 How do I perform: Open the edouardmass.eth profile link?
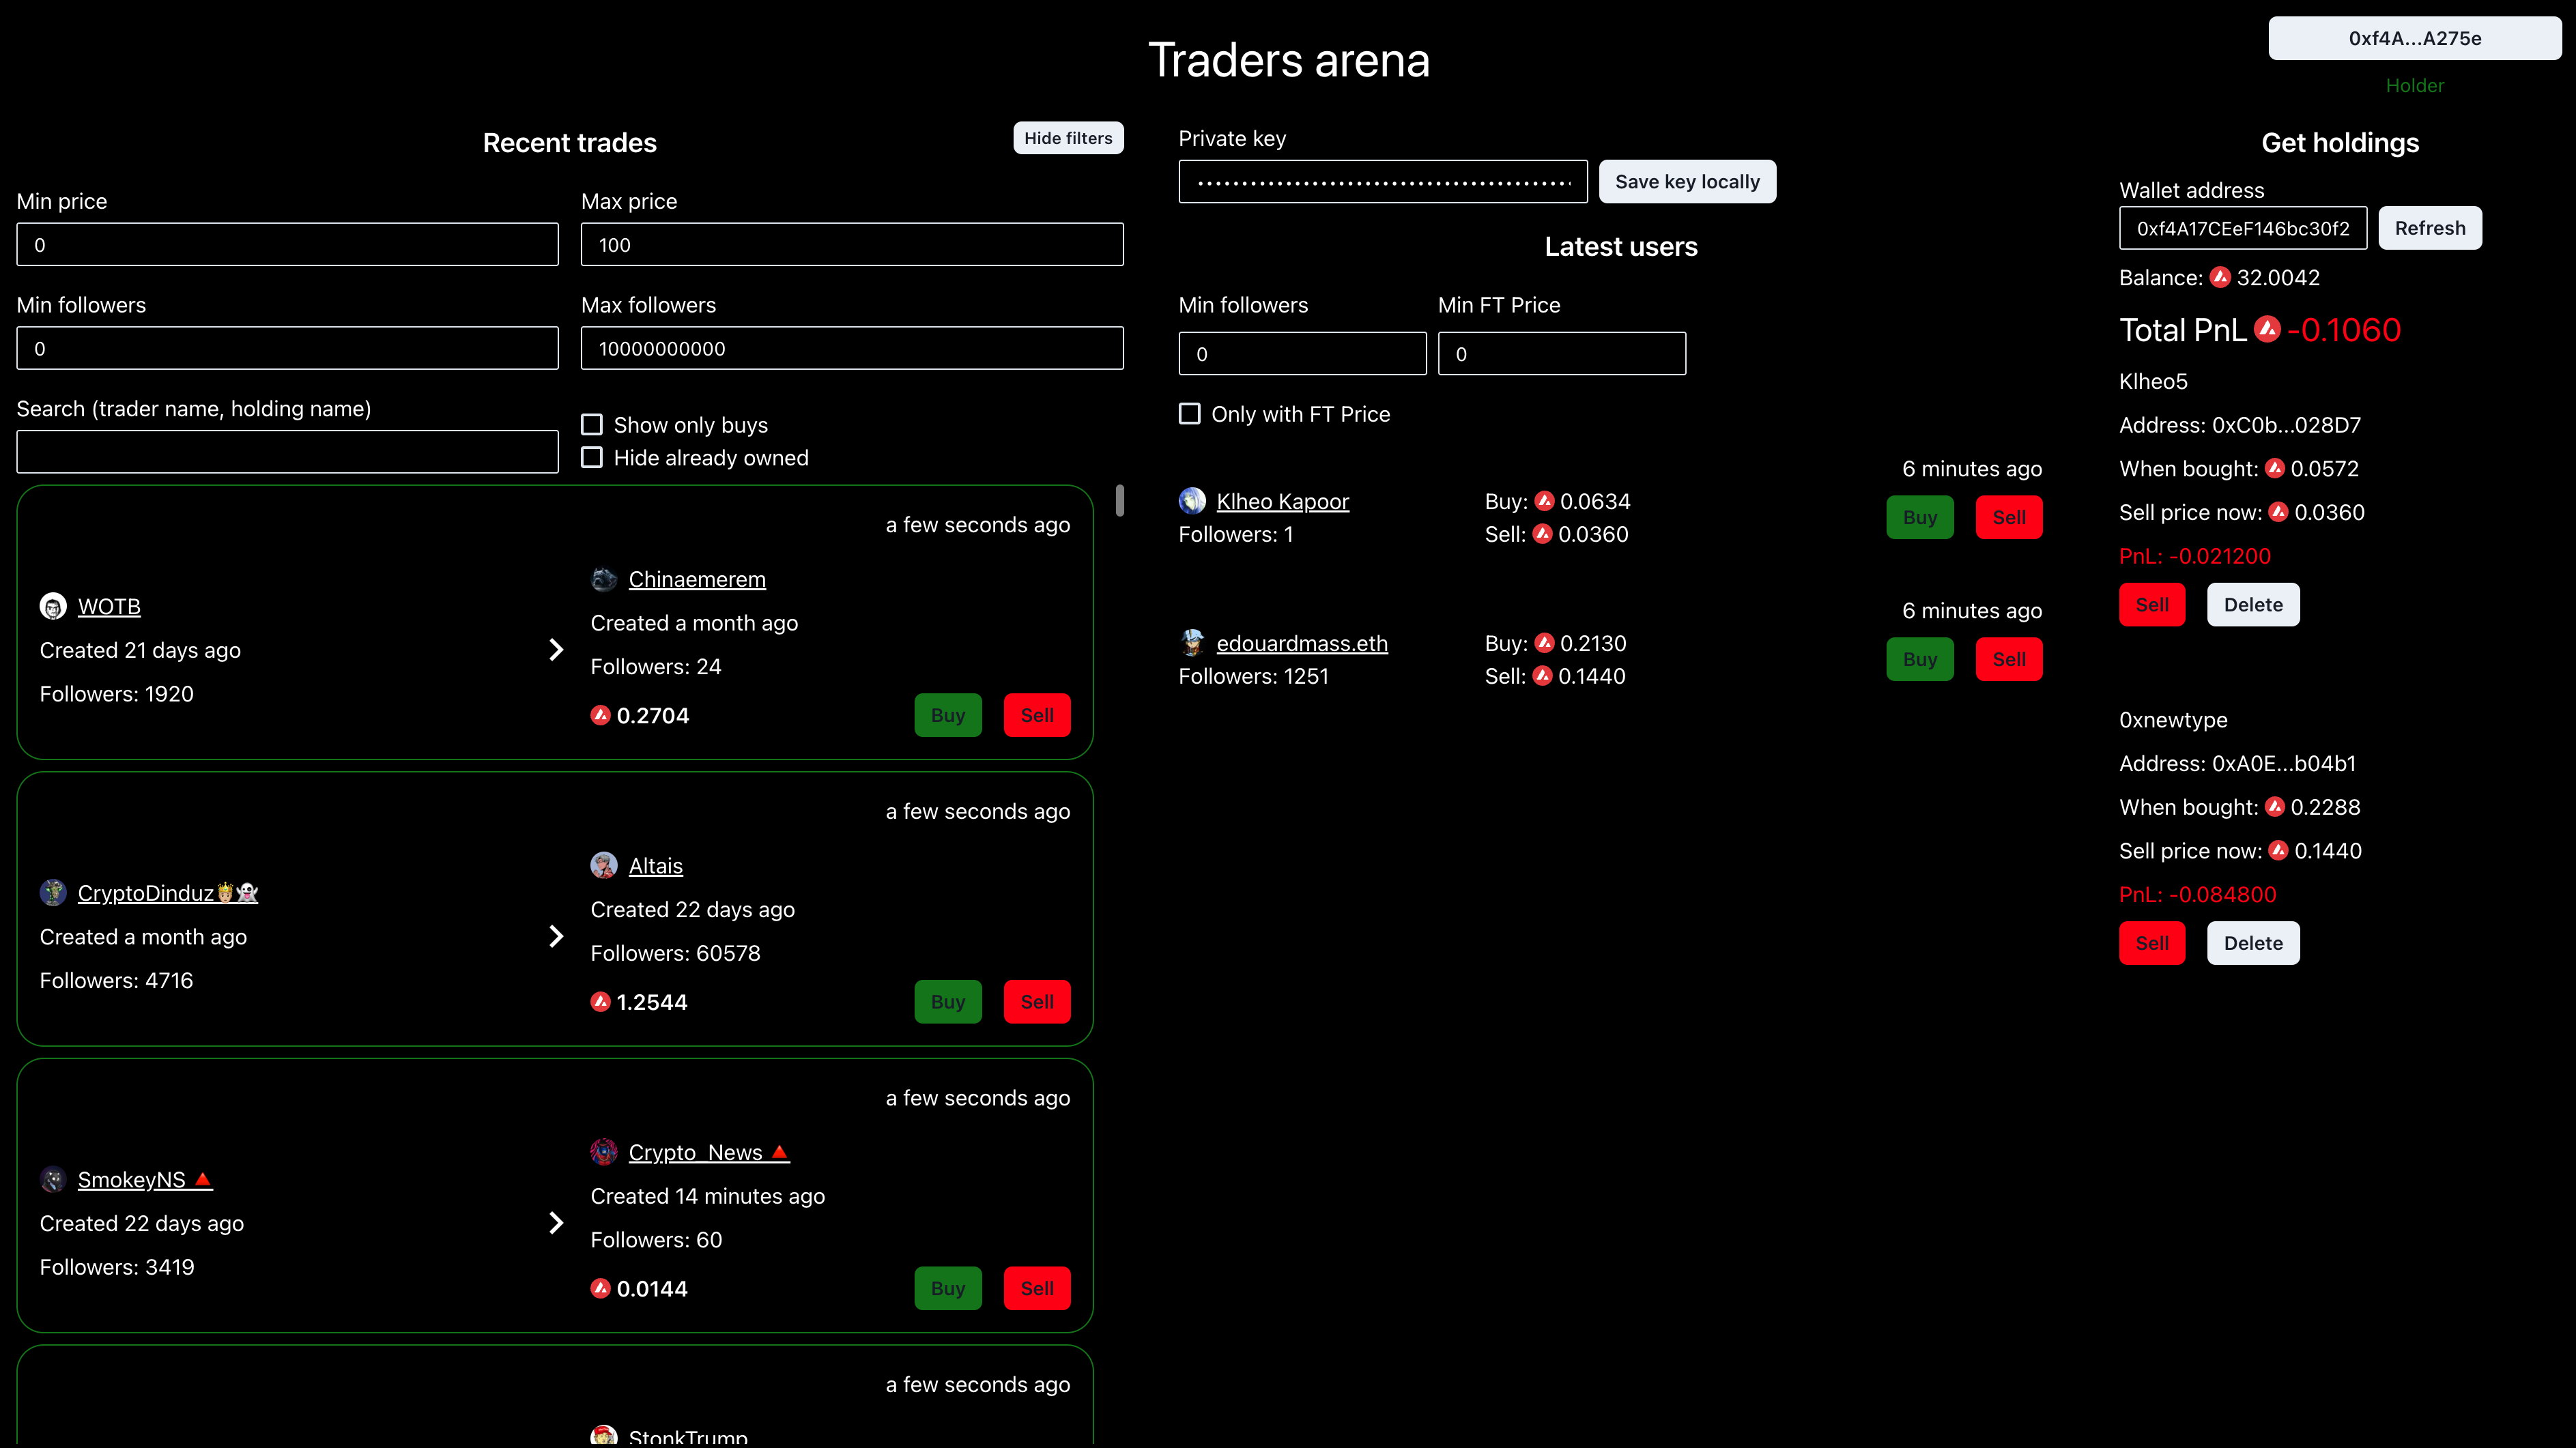point(1302,643)
